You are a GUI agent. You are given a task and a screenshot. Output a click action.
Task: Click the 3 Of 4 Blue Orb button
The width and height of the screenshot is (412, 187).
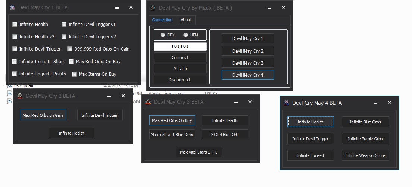coord(225,135)
